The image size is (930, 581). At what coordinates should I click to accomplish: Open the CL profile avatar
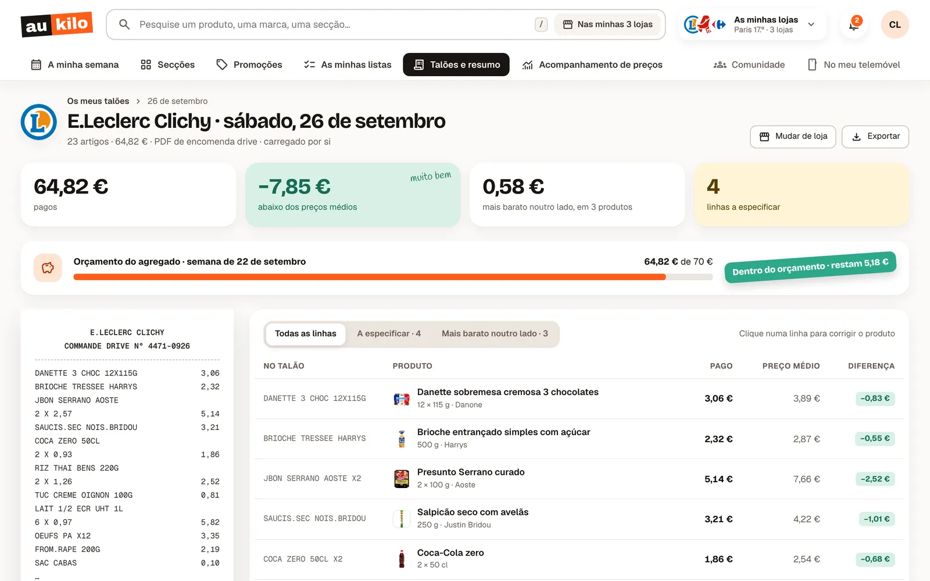click(895, 24)
